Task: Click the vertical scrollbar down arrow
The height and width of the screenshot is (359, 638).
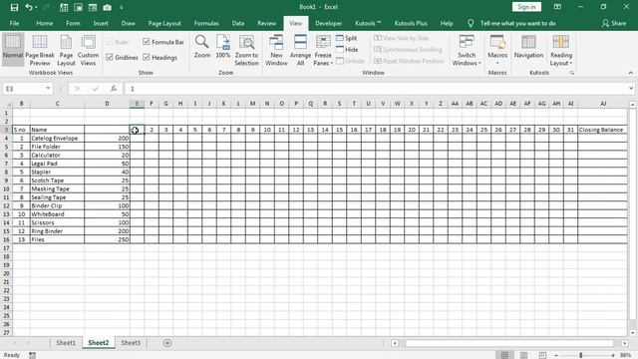Action: click(633, 333)
